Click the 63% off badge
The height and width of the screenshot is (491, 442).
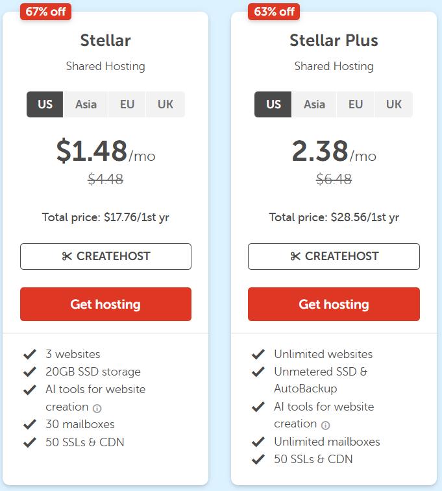coord(273,11)
